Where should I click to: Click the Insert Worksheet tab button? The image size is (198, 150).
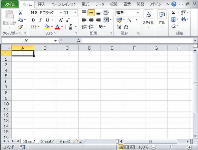(x=79, y=141)
